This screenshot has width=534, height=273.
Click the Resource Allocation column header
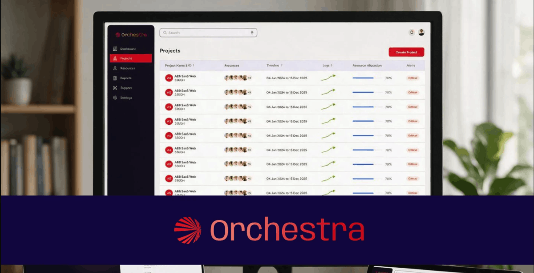[367, 65]
